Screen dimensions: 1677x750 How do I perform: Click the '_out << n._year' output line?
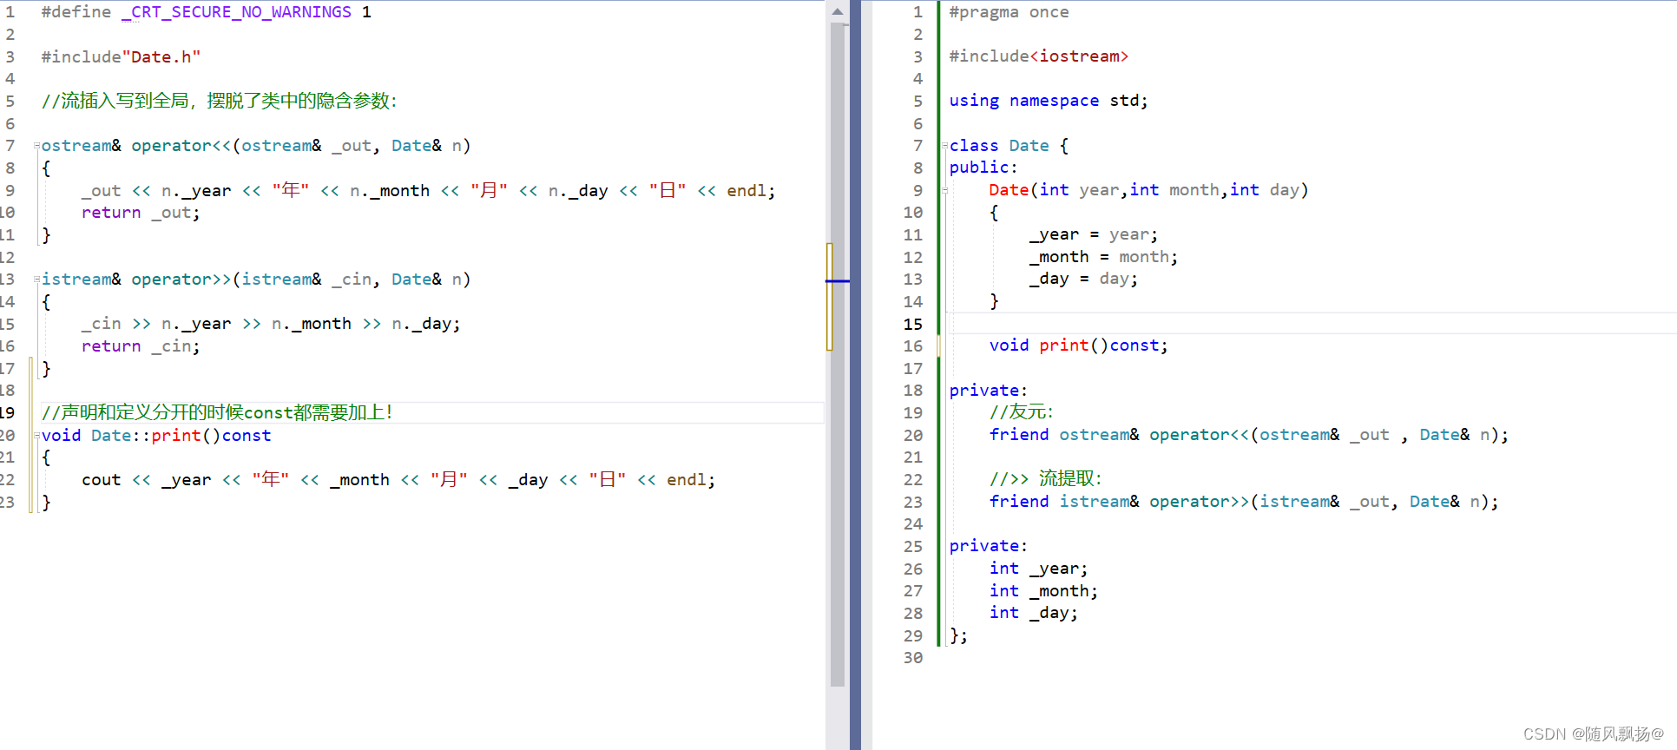point(428,190)
